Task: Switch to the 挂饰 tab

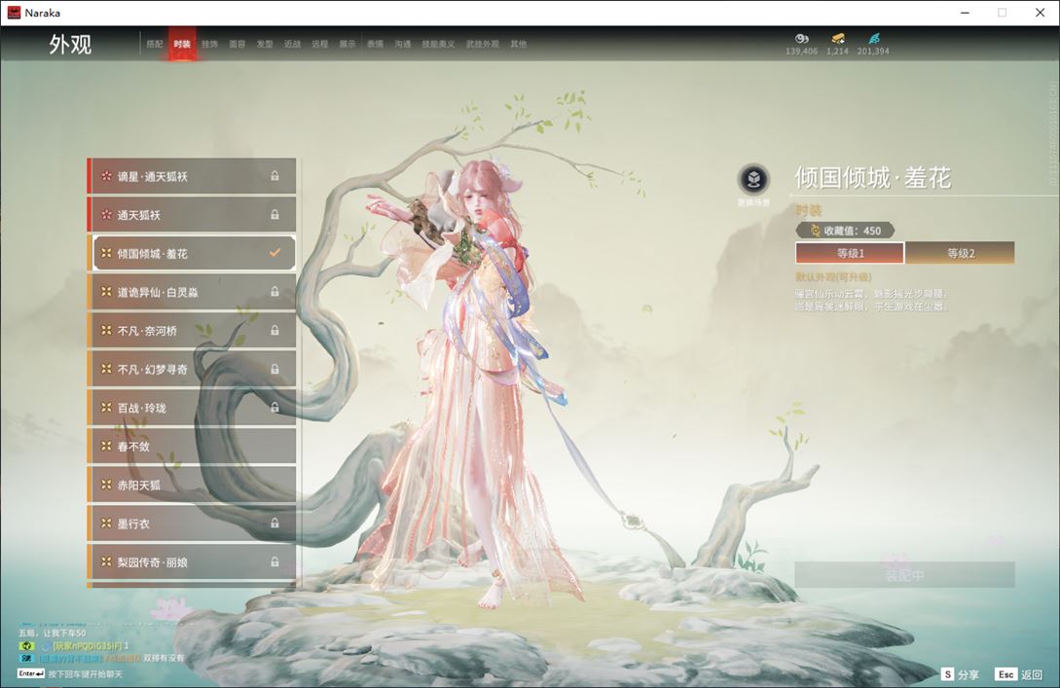Action: [x=209, y=44]
